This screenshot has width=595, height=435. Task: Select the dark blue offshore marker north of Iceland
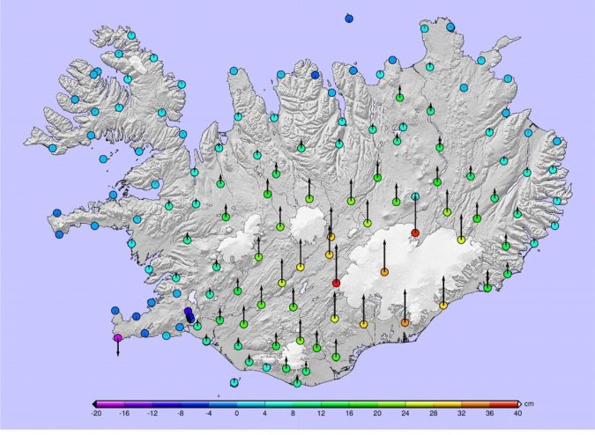coord(349,18)
